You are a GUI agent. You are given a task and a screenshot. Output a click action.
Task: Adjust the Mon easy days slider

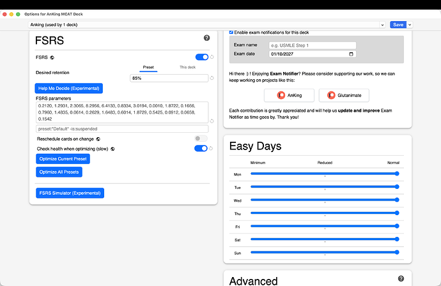click(x=325, y=174)
